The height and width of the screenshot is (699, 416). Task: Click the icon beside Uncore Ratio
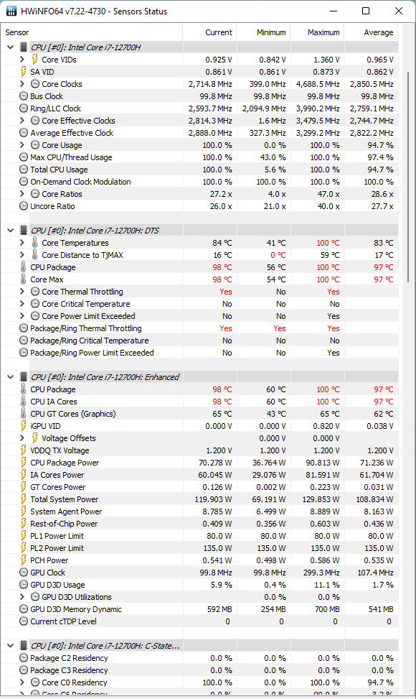pos(24,206)
